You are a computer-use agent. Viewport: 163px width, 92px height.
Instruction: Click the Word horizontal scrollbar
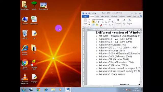tap(111, 86)
